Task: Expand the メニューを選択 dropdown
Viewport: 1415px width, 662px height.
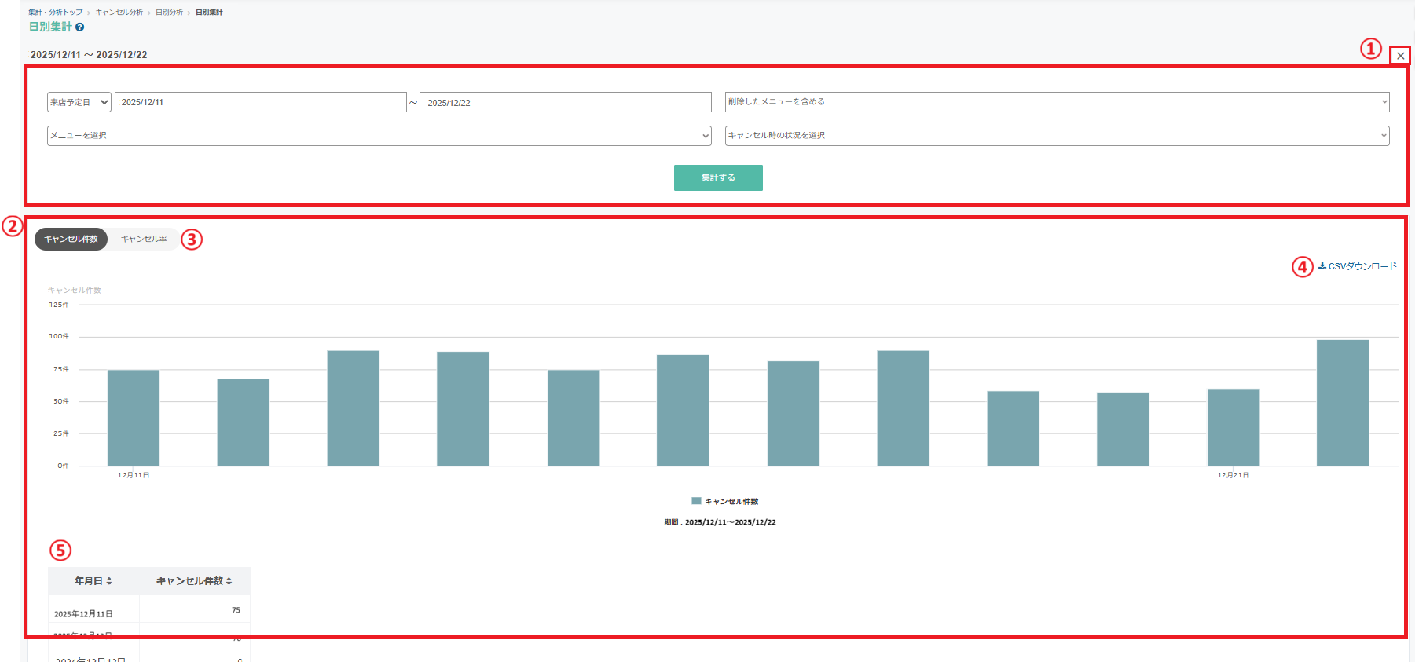Action: (379, 136)
